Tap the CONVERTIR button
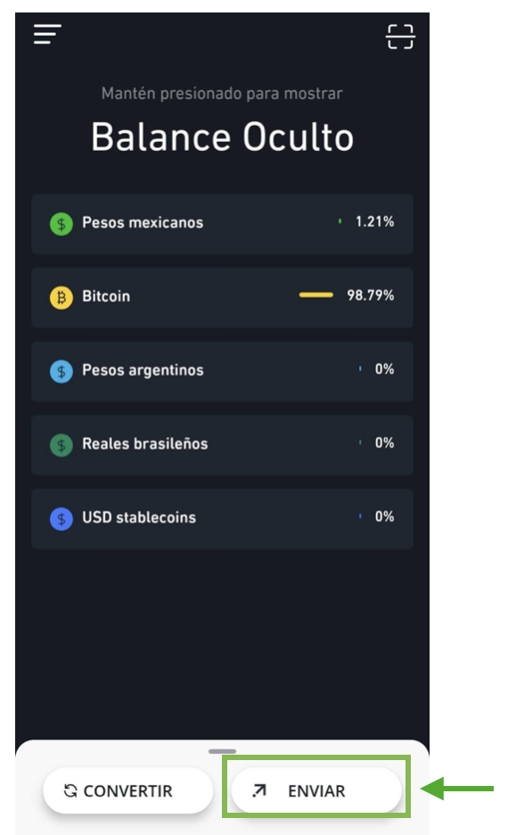 [127, 790]
